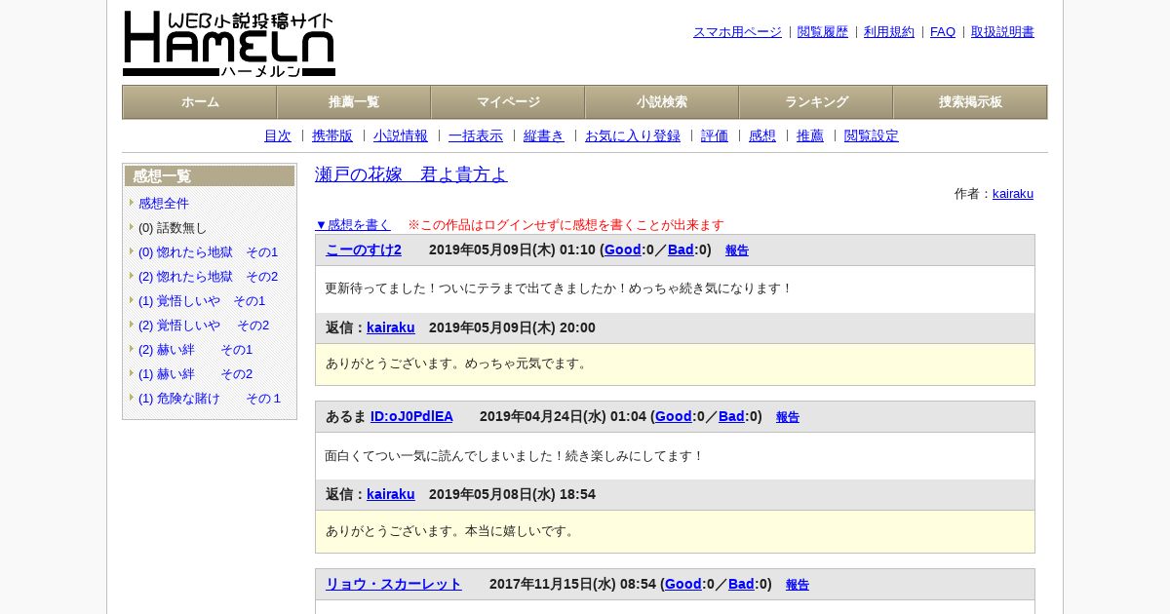The image size is (1170, 614).
Task: Go to the 目次 link
Action: (x=278, y=136)
